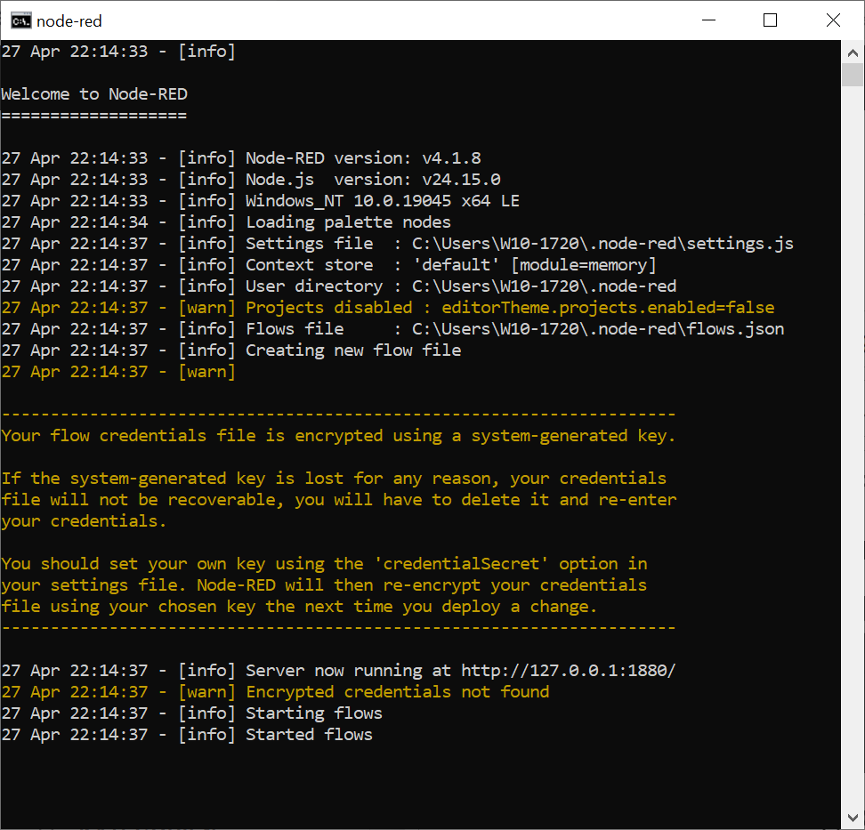
Task: Click the 'Started flows' log line
Action: [x=187, y=735]
